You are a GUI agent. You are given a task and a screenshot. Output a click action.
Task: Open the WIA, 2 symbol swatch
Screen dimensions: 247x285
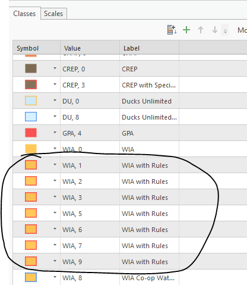(31, 181)
